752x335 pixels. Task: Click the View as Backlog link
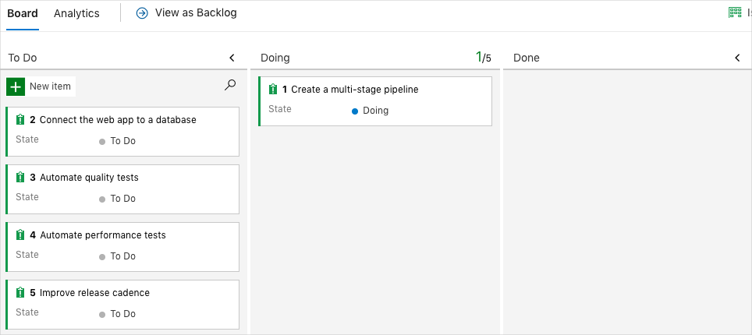(x=196, y=13)
